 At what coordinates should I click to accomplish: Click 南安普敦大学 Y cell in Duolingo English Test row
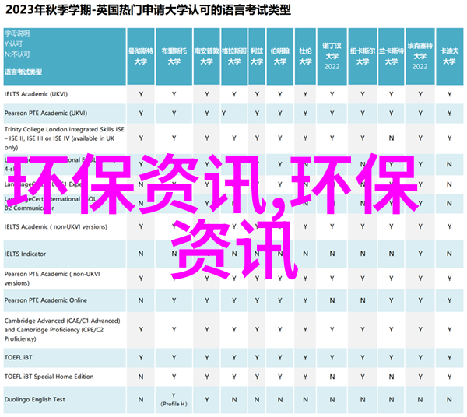pos(207,400)
